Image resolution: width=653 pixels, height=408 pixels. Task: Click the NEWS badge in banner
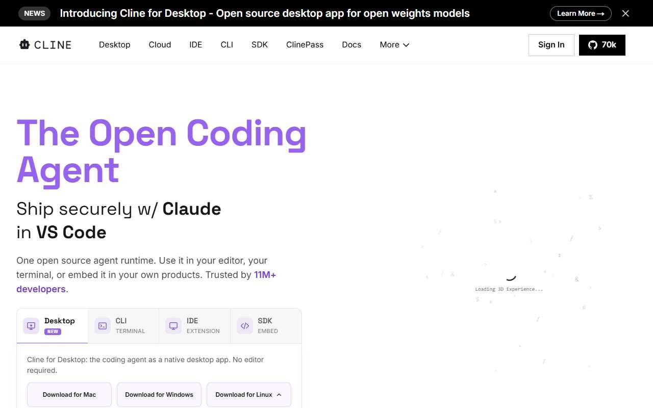click(35, 13)
